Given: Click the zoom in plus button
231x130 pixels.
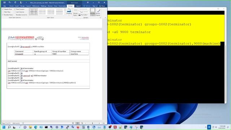Looking at the screenshot, I should point(99,123).
